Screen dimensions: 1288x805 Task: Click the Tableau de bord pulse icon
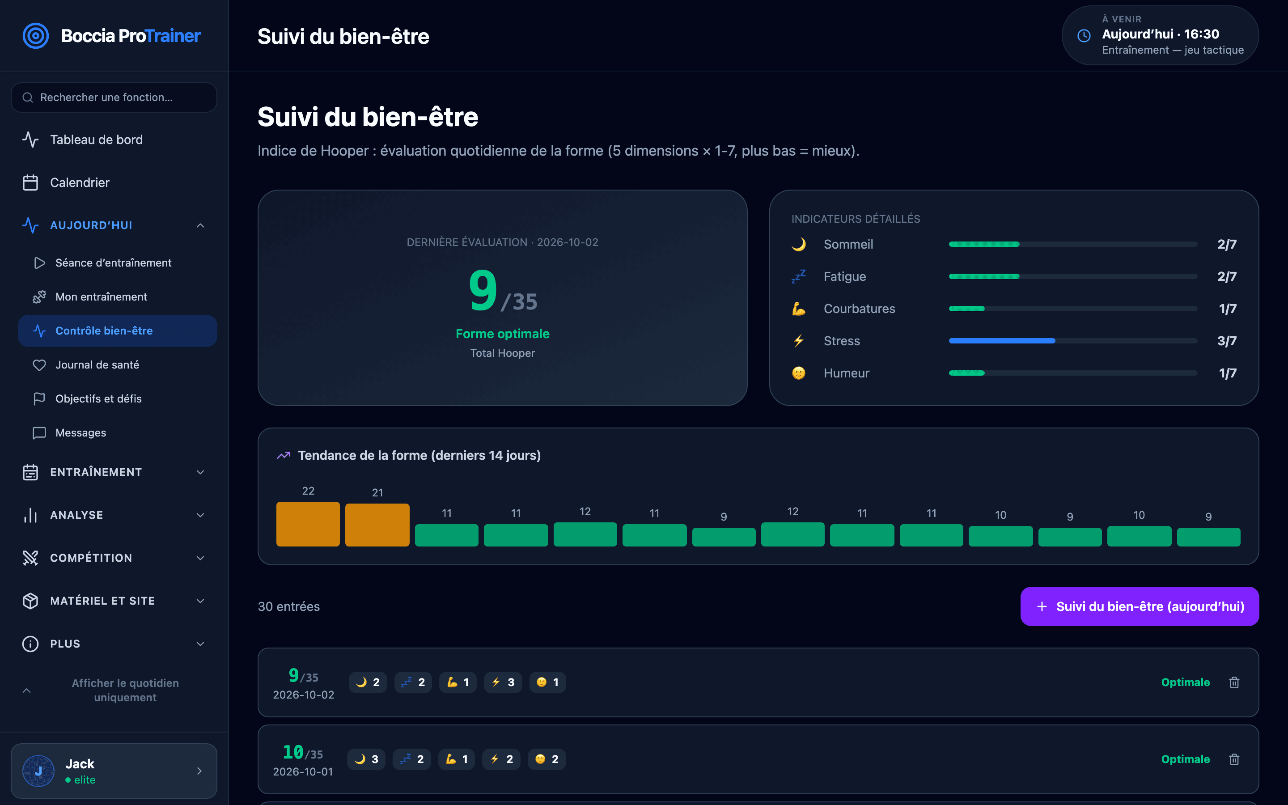tap(30, 140)
